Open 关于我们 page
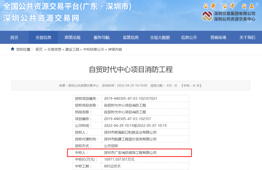 (x=247, y=38)
